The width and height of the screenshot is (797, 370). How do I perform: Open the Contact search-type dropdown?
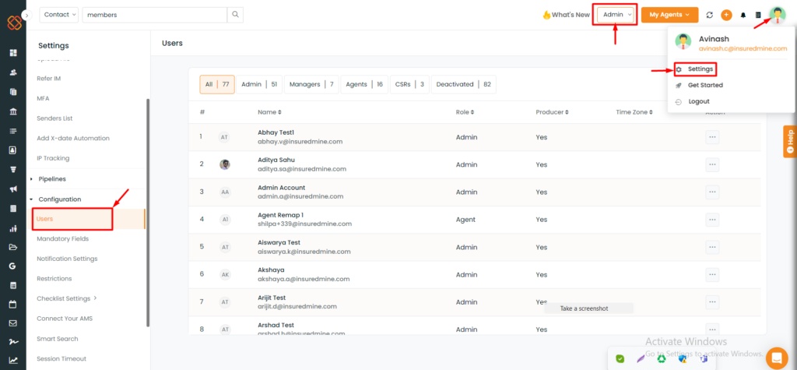[x=59, y=15]
